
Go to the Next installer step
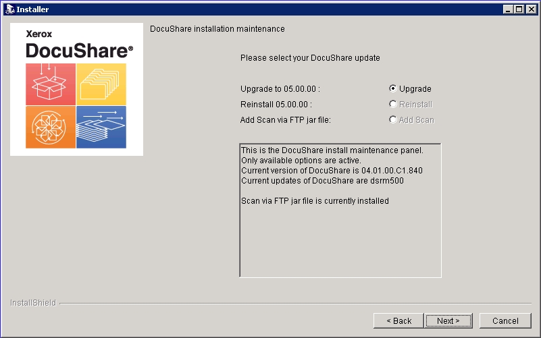448,320
